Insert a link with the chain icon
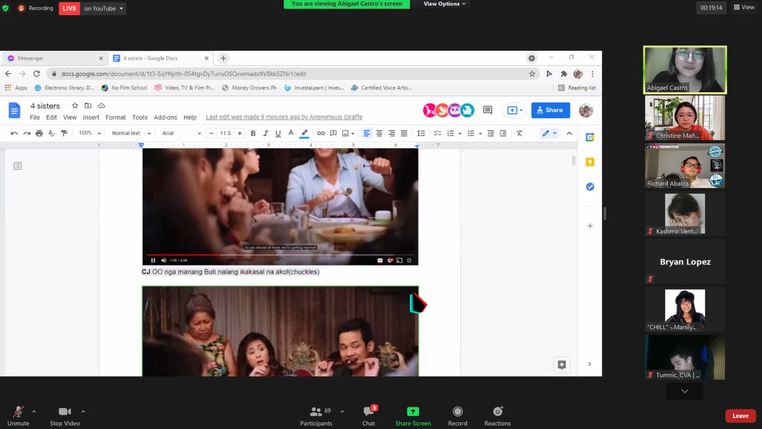The image size is (762, 429). [x=321, y=133]
